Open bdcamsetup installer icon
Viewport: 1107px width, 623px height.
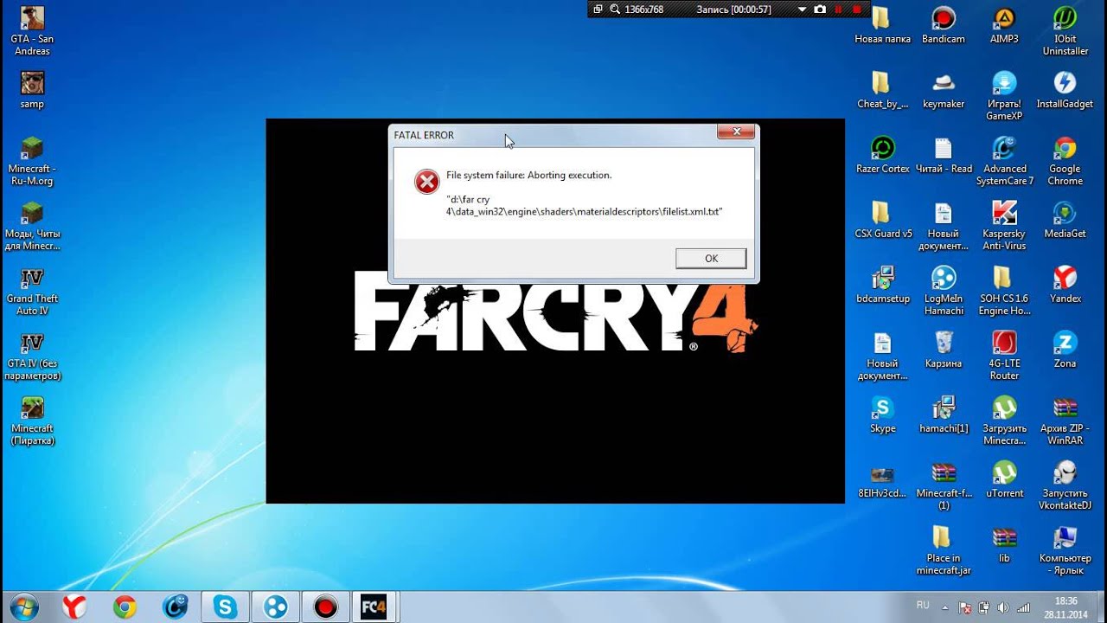tap(882, 285)
